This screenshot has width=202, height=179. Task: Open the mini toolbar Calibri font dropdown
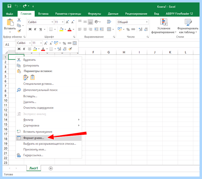(30, 43)
